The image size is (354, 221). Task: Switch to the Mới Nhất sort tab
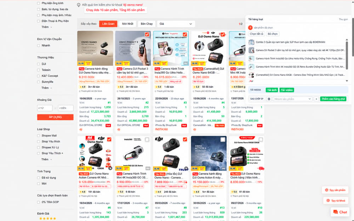pyautogui.click(x=127, y=24)
